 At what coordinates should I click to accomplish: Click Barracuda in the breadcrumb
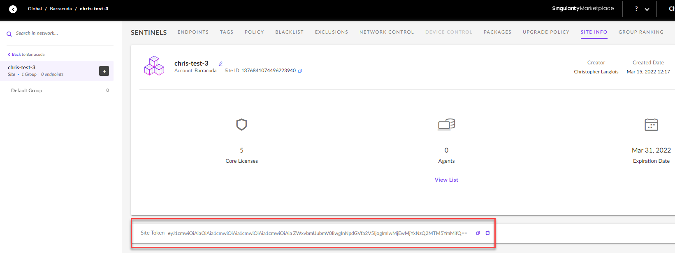(61, 9)
